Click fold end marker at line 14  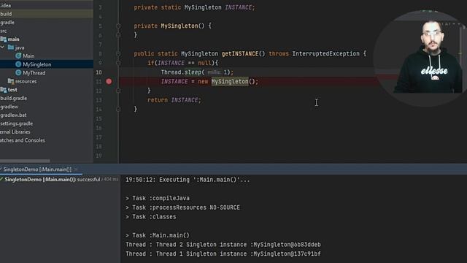pyautogui.click(x=118, y=109)
